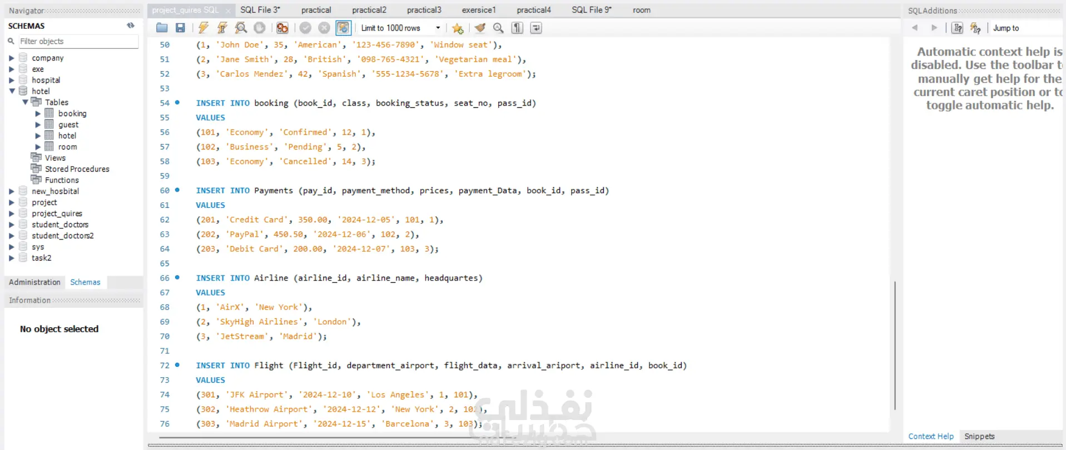Add a snippet with the star-plus icon

(x=458, y=28)
